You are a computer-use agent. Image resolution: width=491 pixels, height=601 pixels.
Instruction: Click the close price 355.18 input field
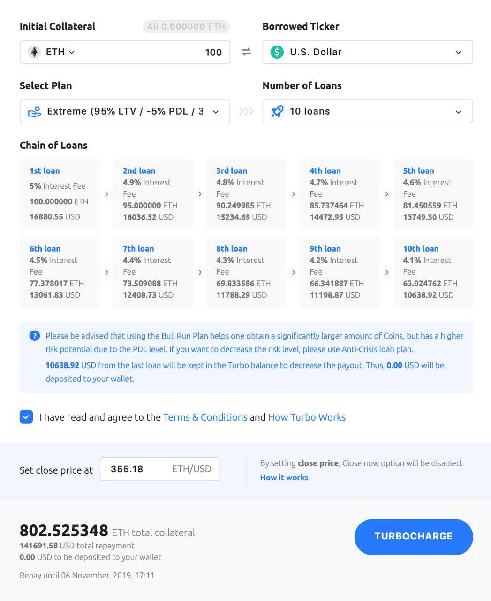point(159,469)
